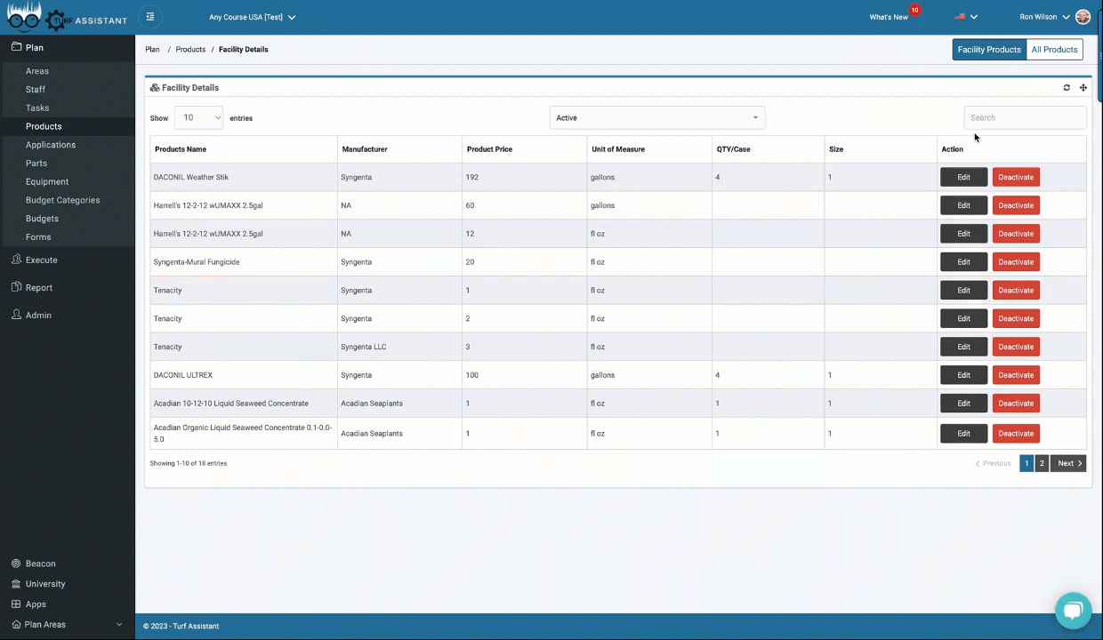
Task: Open Applications in the sidebar
Action: 51,145
